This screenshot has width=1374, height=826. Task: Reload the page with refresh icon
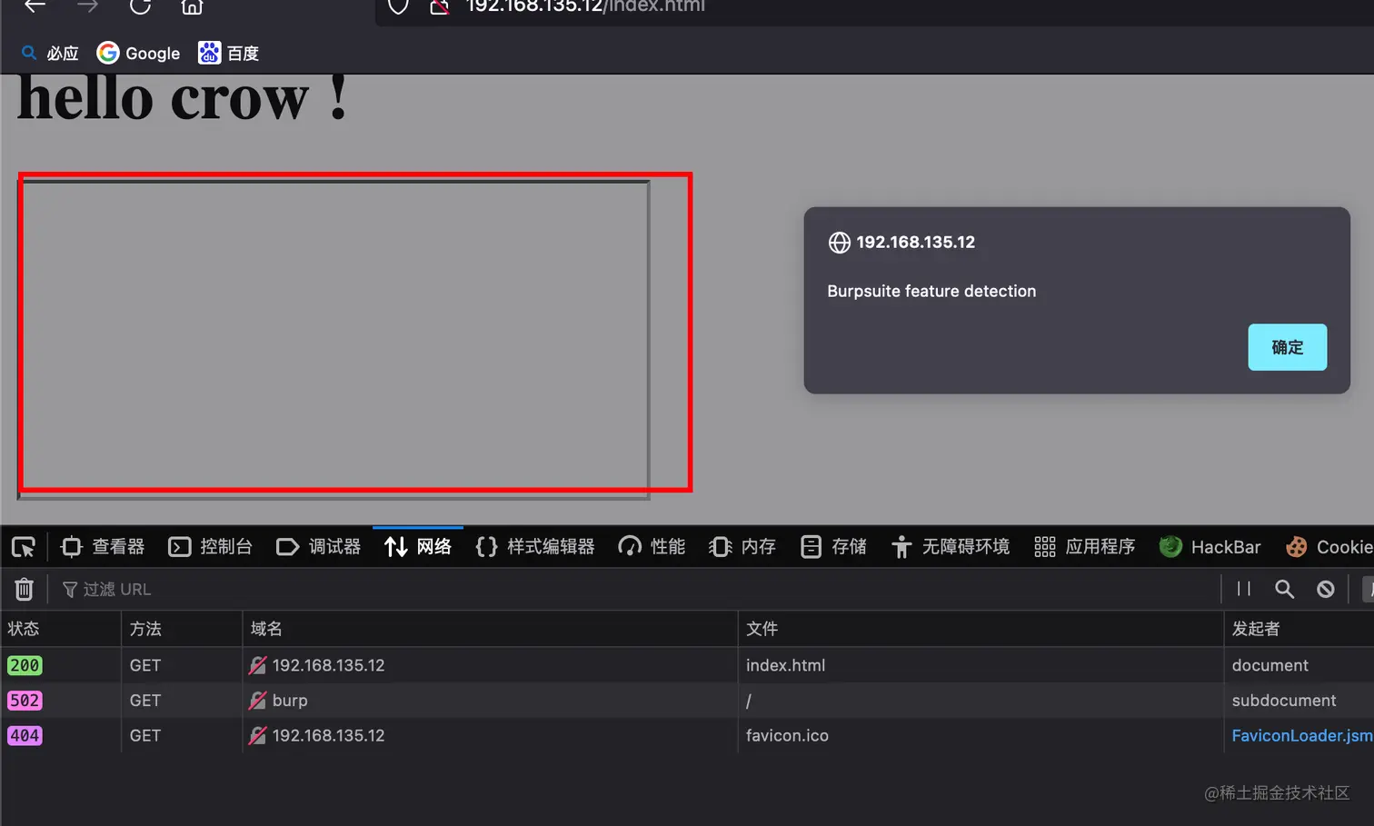140,5
